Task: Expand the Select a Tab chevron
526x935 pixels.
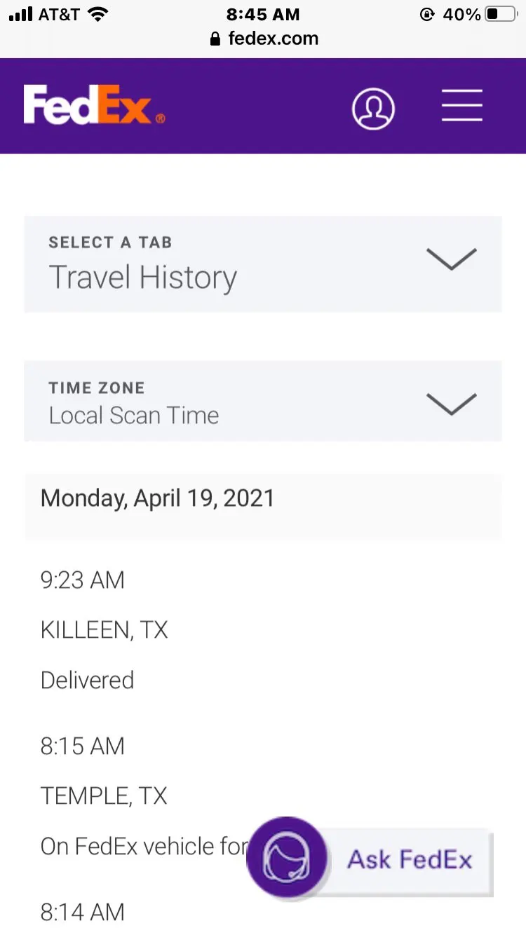Action: (x=452, y=259)
